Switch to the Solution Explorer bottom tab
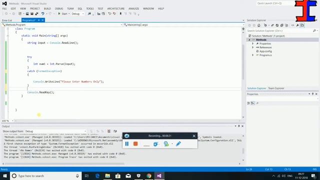This screenshot has width=320, height=180. 256,88
